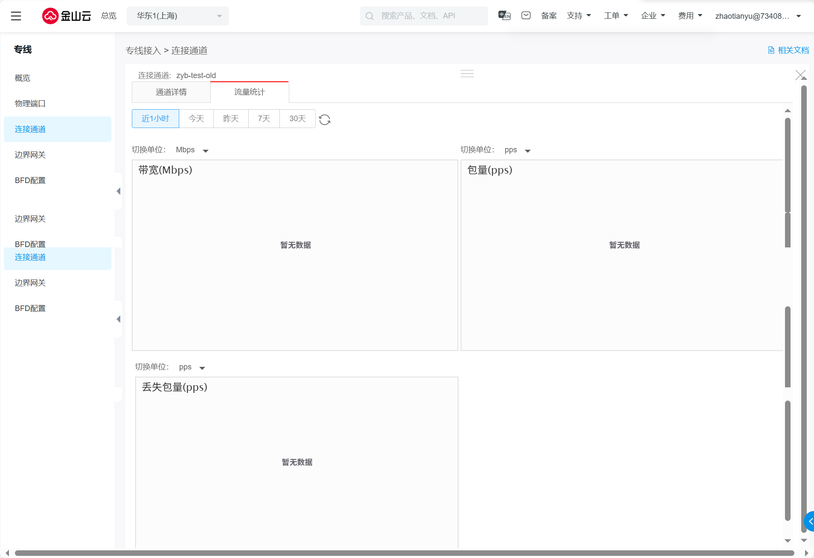Open the last BFD配置 sidebar item
The width and height of the screenshot is (814, 558).
pos(58,308)
